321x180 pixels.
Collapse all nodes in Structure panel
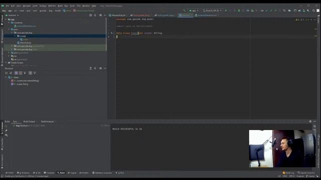coord(95,68)
